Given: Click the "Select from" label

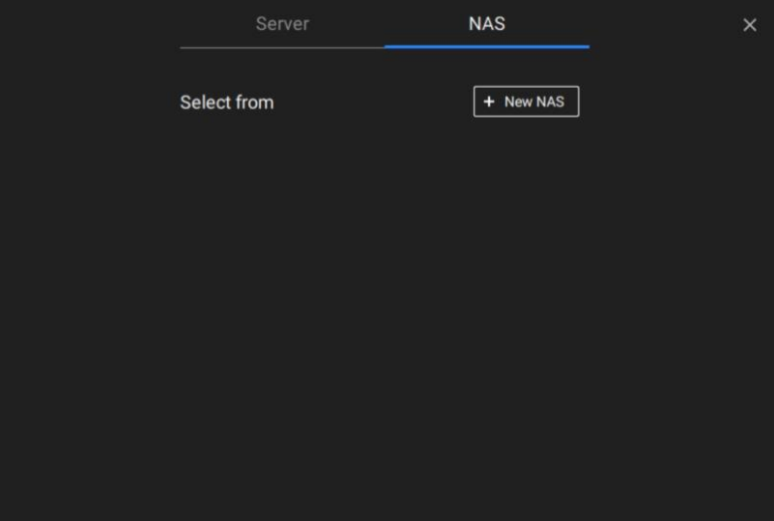Looking at the screenshot, I should [227, 103].
